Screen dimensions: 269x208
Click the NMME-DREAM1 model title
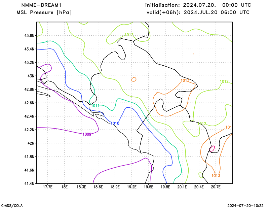(41, 5)
